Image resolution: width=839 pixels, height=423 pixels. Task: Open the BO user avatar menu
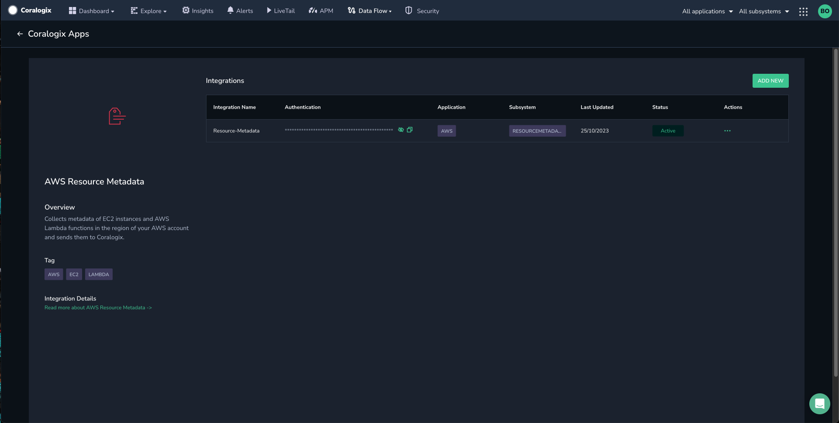click(x=825, y=11)
